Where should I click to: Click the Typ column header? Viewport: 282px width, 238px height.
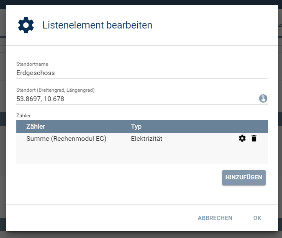point(136,126)
